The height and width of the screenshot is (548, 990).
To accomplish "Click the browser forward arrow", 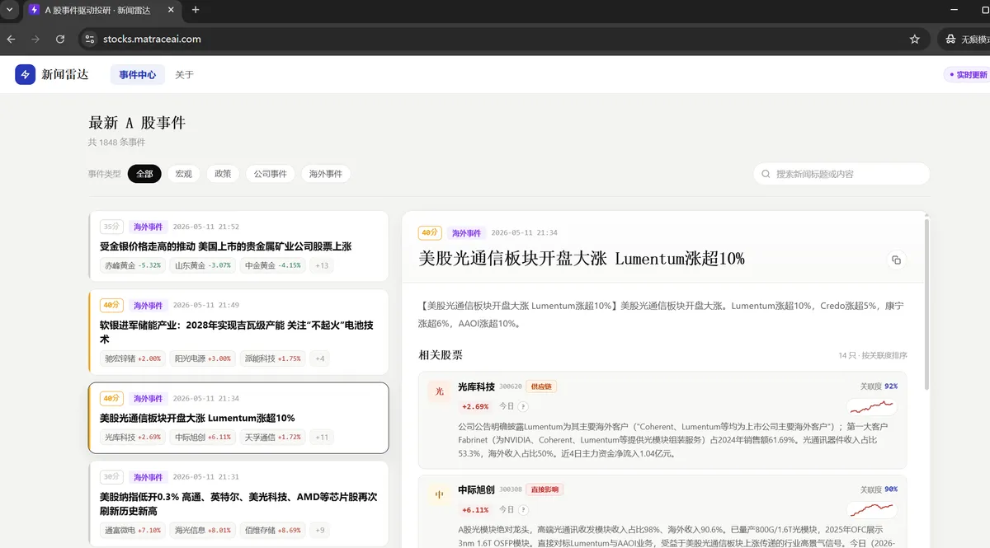I will 35,39.
